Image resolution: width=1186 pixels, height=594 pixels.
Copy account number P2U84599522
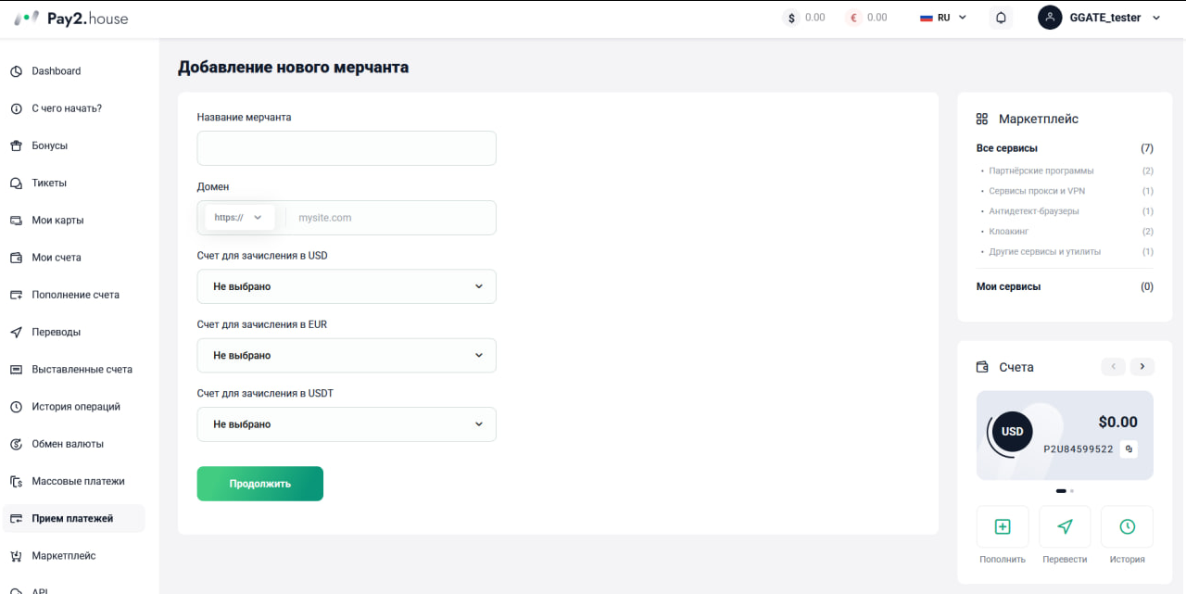[1129, 449]
